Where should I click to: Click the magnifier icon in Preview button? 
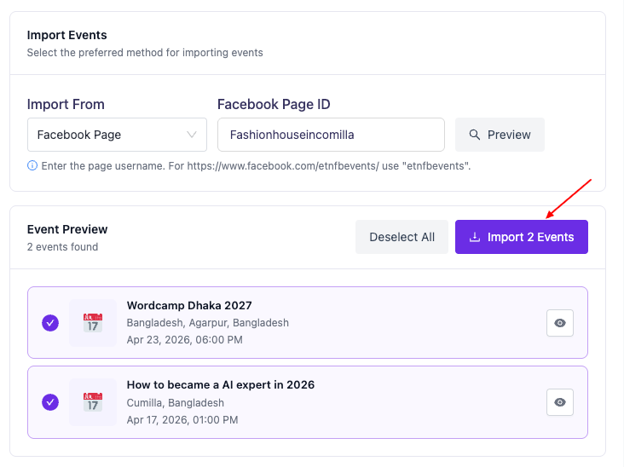pyautogui.click(x=473, y=135)
